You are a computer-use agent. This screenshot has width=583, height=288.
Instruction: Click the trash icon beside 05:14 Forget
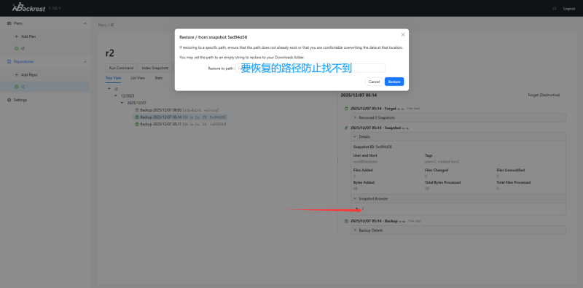tap(347, 109)
